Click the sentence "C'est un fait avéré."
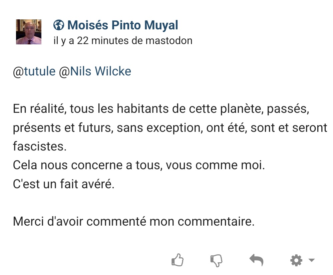Image resolution: width=333 pixels, height=275 pixels. point(63,184)
